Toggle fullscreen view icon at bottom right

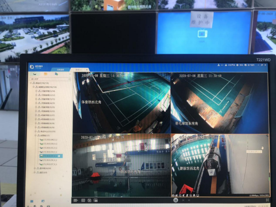point(267,200)
